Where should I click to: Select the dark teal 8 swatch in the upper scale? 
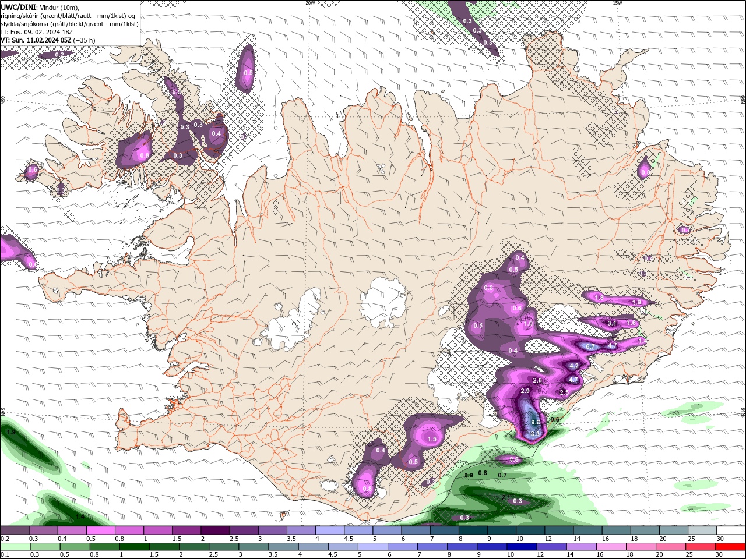tap(473, 530)
